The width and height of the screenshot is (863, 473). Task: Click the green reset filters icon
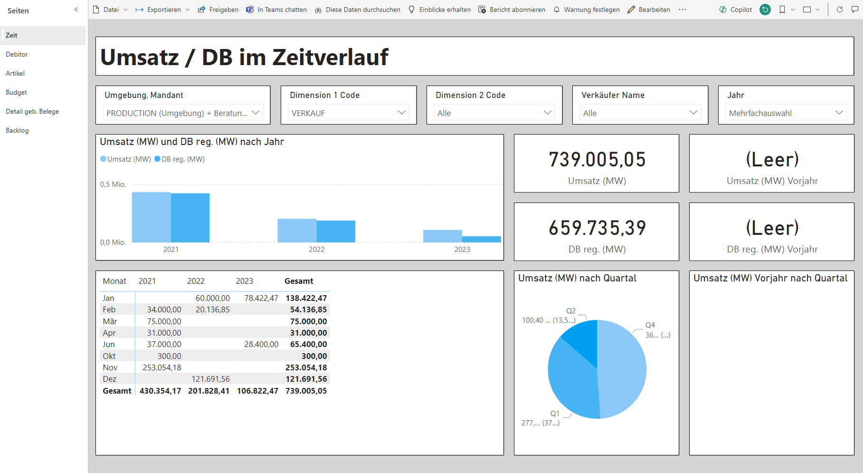coord(765,10)
